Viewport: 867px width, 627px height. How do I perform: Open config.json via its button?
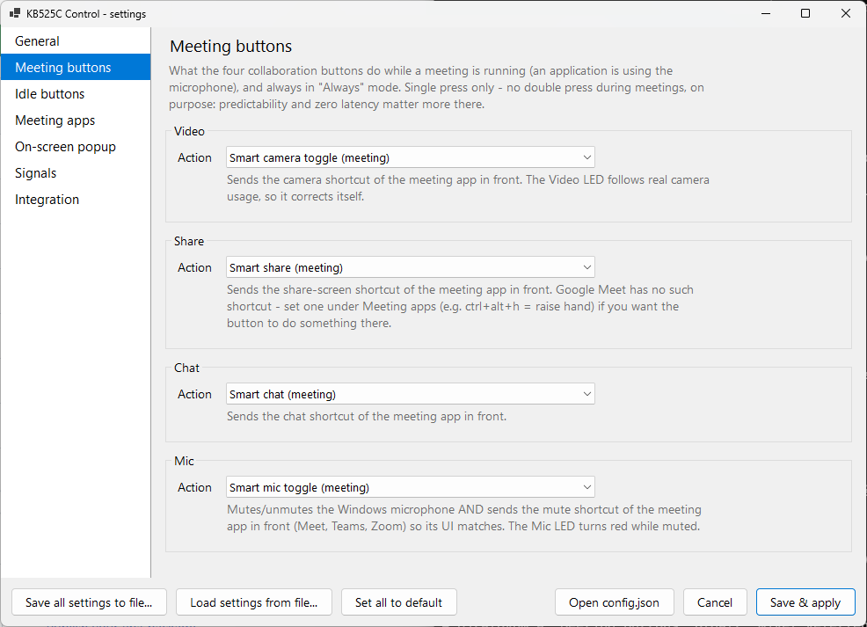point(615,602)
